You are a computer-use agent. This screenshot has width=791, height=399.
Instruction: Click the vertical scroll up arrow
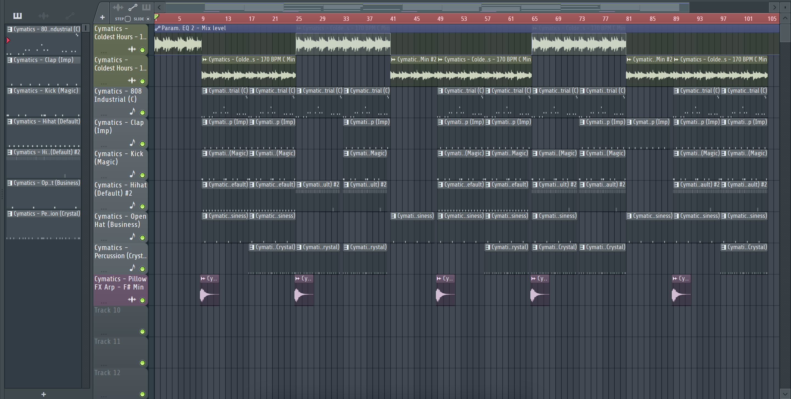(785, 18)
